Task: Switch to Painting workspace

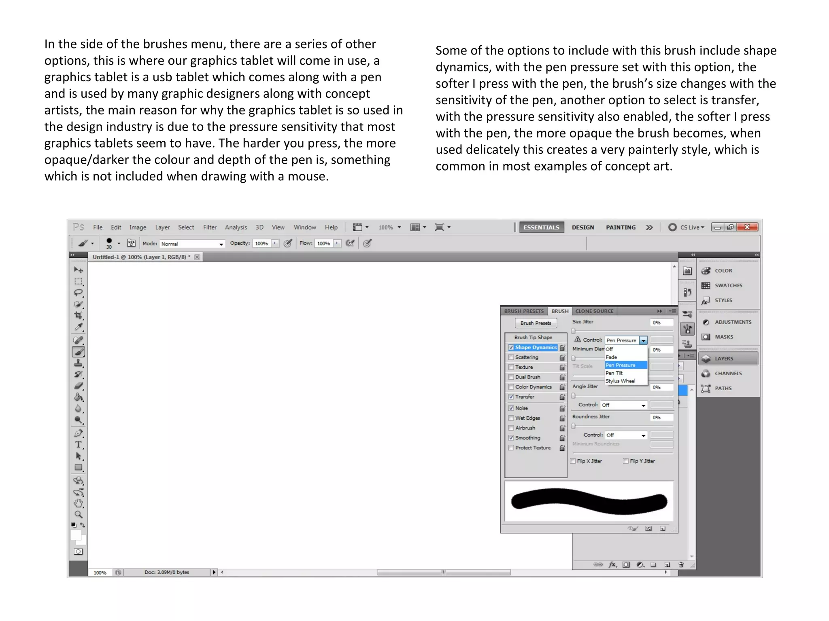Action: tap(621, 227)
